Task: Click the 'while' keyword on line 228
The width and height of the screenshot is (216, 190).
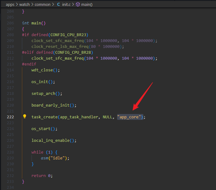Action: click(x=37, y=152)
